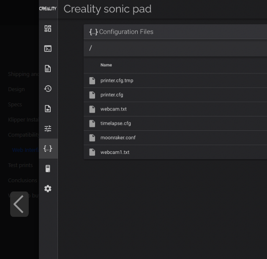Go to Compatibility section link
The image size is (267, 259).
24,135
